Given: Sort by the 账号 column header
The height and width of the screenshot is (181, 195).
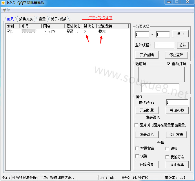Looking at the screenshot, I should [x=31, y=26].
